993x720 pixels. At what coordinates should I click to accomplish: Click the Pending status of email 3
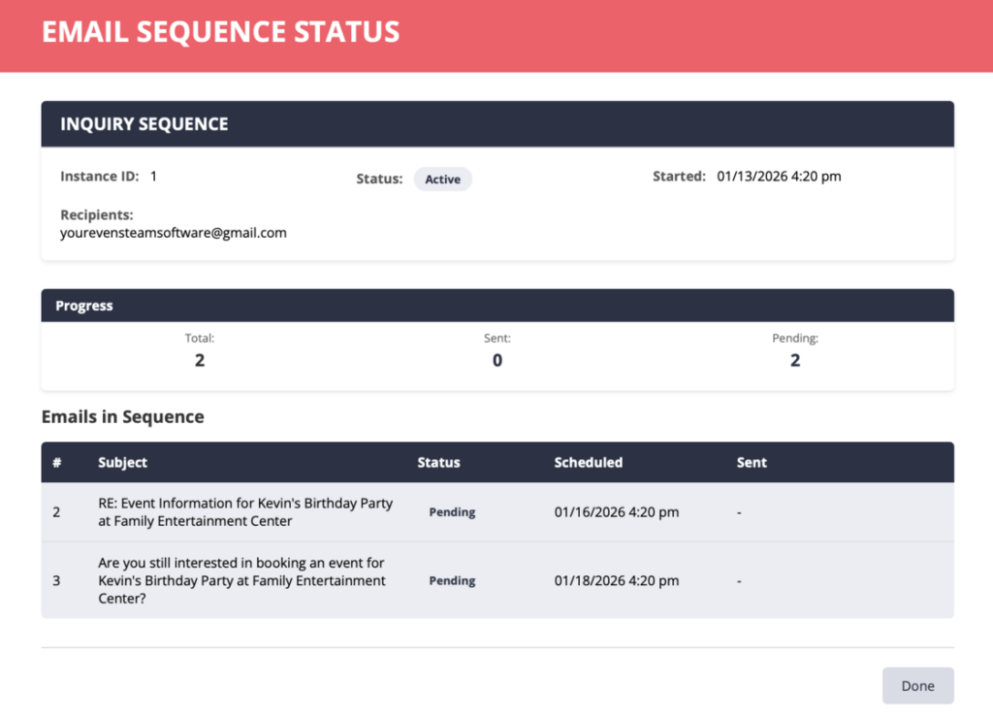click(452, 581)
